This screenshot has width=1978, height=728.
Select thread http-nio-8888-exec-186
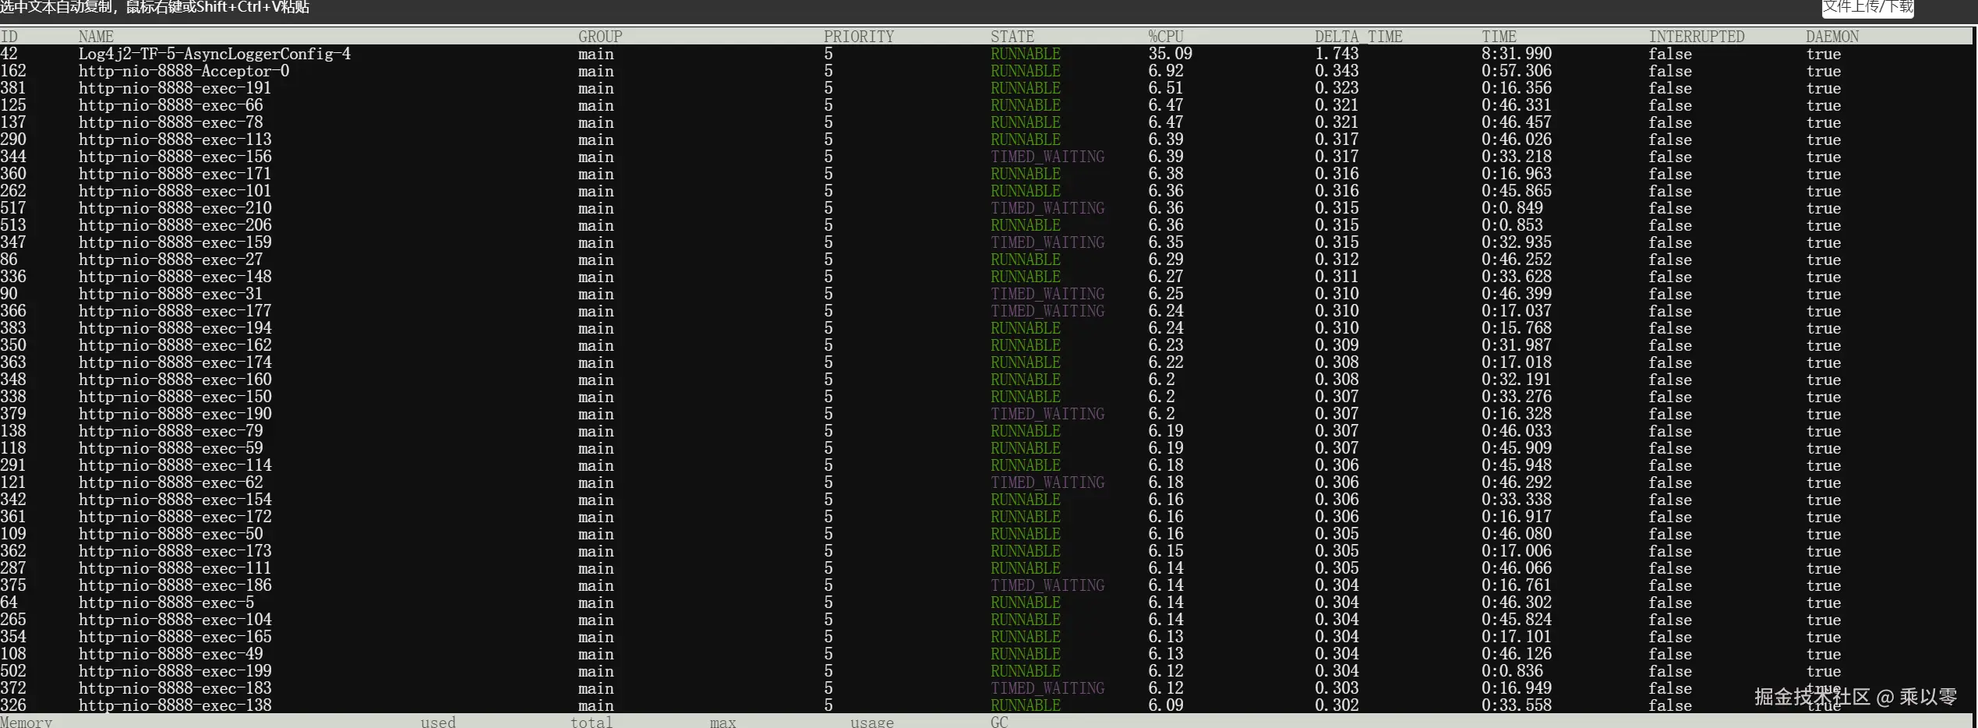175,585
